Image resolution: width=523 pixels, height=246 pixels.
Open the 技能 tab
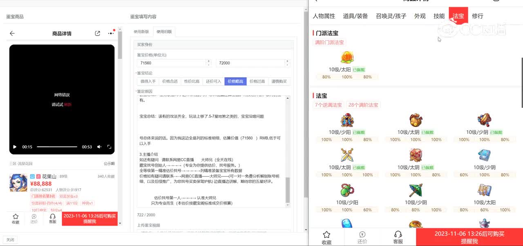click(x=439, y=16)
